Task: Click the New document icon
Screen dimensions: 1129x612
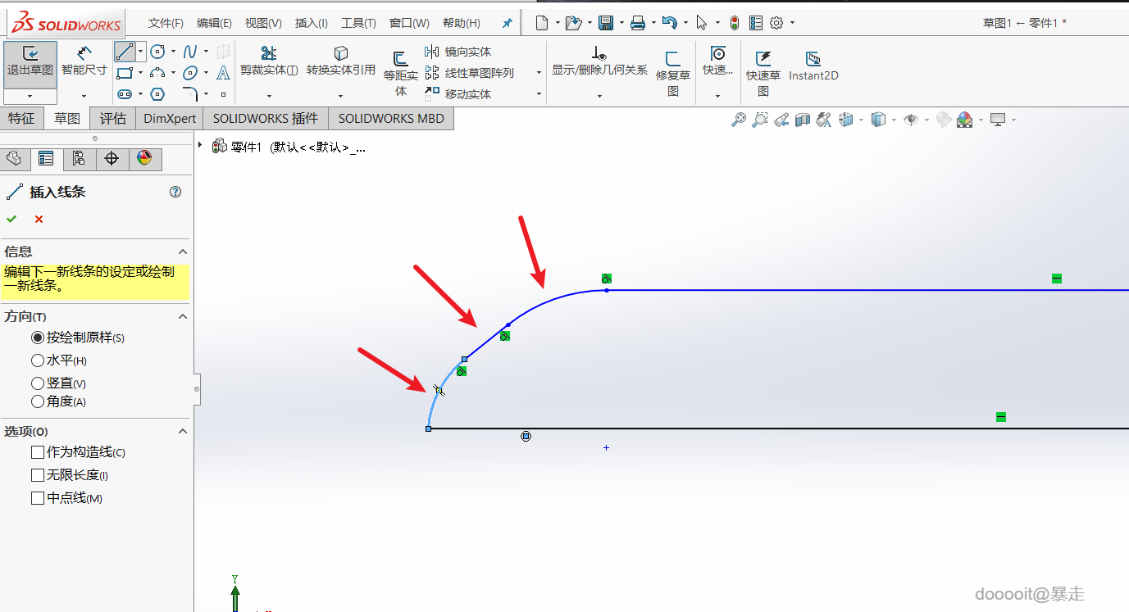Action: click(542, 23)
